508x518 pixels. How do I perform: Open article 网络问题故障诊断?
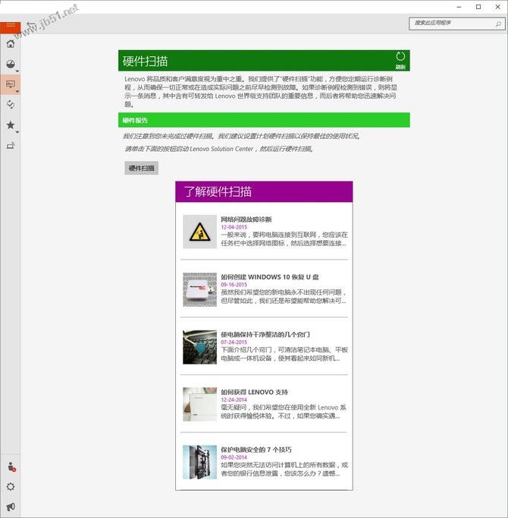click(x=246, y=219)
